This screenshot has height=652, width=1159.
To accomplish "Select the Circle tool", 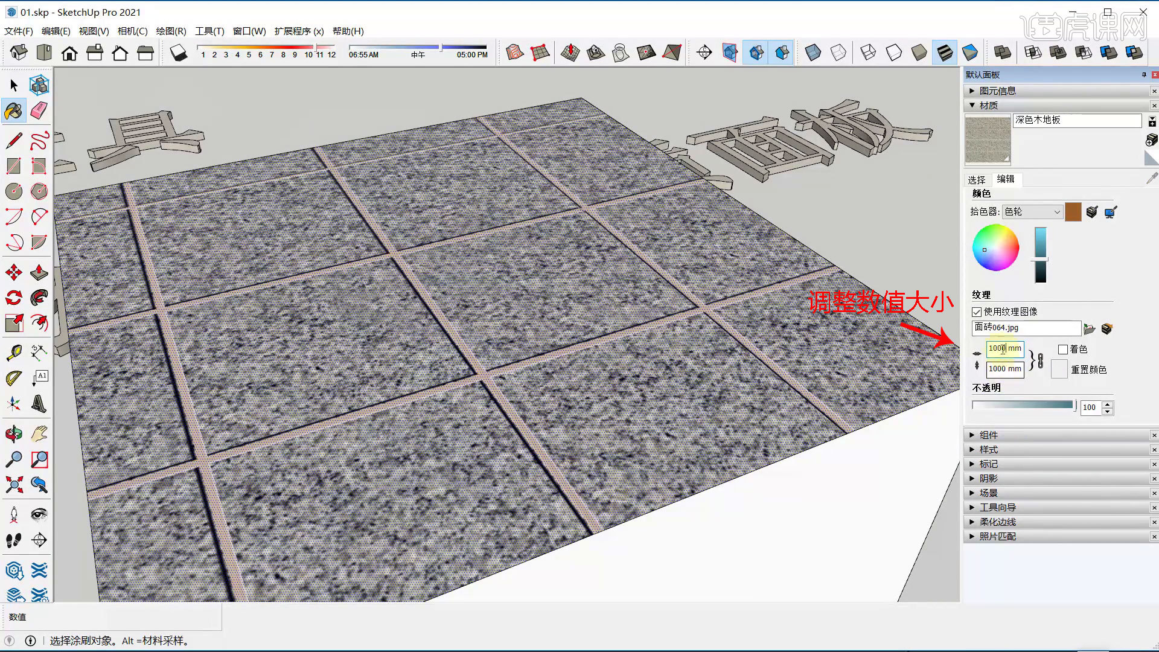I will point(14,191).
